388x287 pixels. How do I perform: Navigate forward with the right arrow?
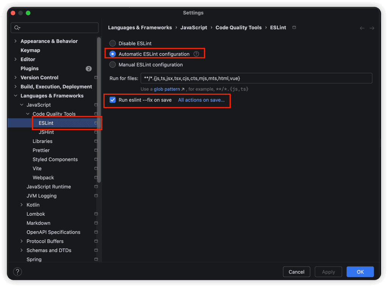click(372, 28)
